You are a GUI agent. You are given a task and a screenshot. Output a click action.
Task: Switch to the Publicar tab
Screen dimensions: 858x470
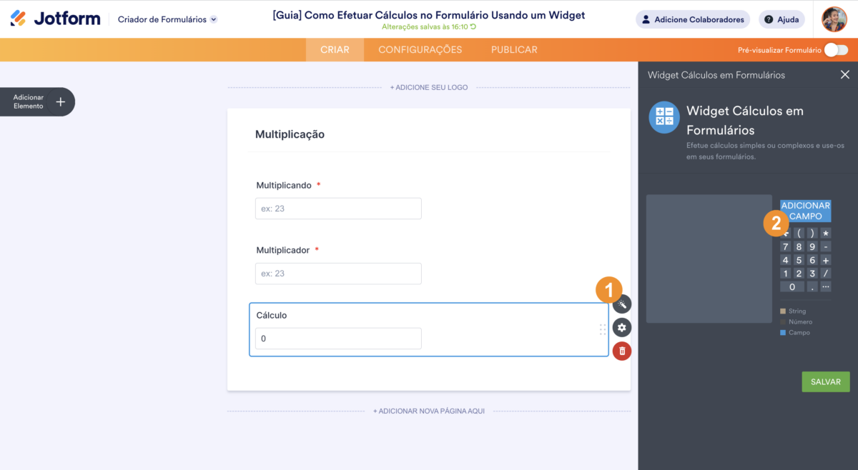(514, 50)
